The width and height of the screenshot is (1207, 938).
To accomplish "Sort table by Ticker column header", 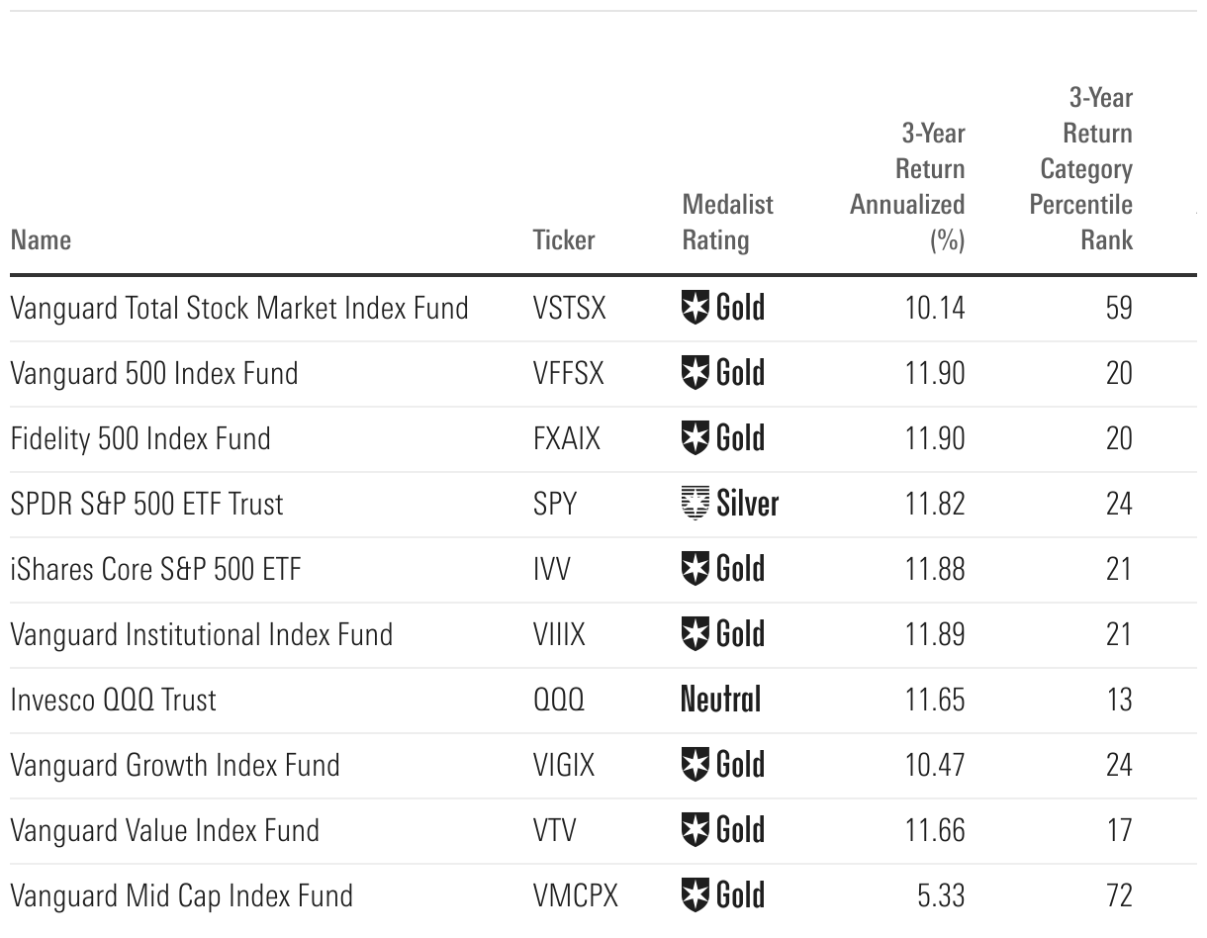I will pyautogui.click(x=564, y=240).
